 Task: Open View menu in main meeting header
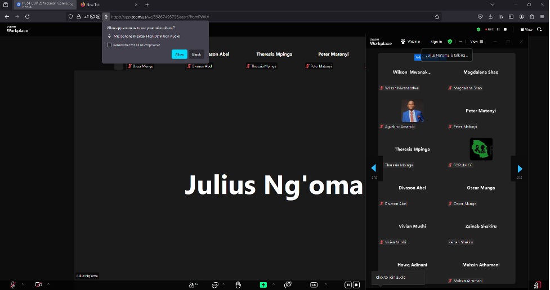pos(526,29)
